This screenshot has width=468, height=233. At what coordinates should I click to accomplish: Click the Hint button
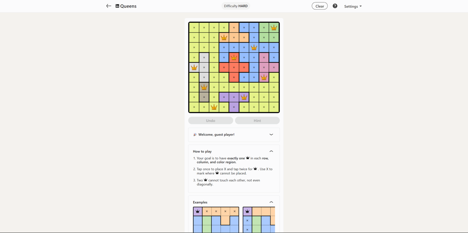[257, 120]
